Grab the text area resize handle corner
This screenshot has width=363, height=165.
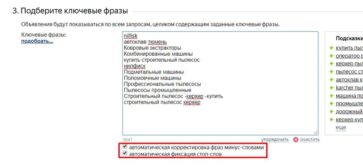point(316,133)
